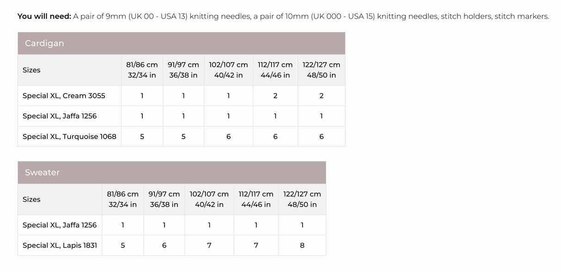This screenshot has width=561, height=273.
Task: Click Lapis 1831 quantity 8 cell
Action: click(302, 246)
